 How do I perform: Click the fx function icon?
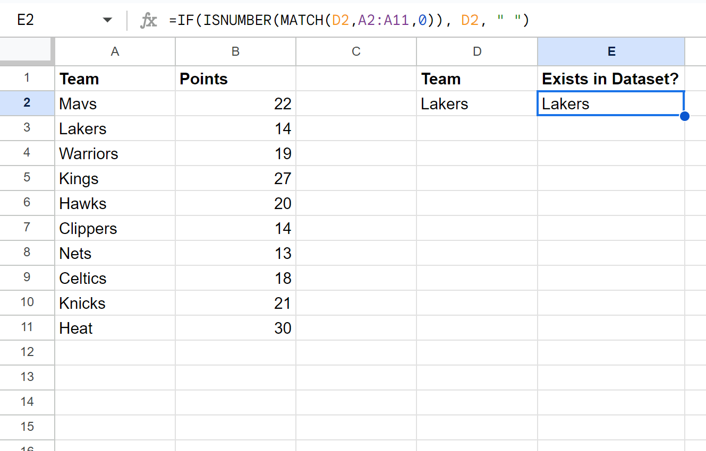point(148,21)
